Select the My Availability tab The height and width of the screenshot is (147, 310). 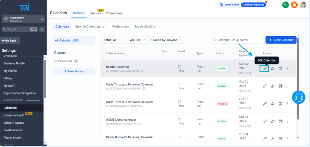(145, 27)
